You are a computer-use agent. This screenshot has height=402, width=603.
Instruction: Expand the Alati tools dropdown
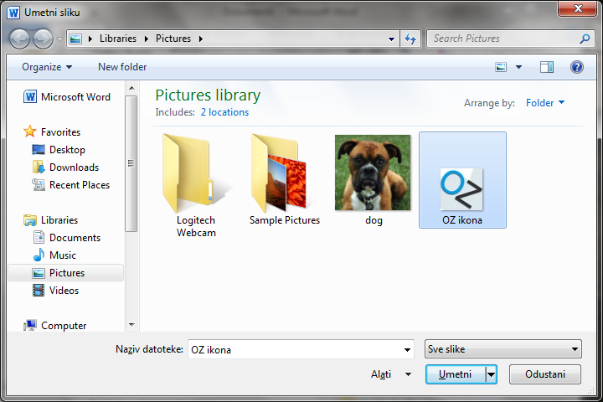(391, 374)
